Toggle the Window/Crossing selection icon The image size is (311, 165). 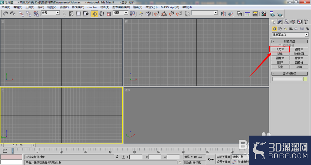[x=86, y=14]
